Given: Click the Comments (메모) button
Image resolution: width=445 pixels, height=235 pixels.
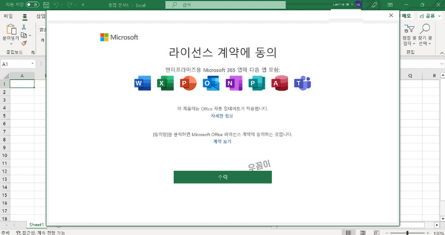Looking at the screenshot, I should 407,16.
